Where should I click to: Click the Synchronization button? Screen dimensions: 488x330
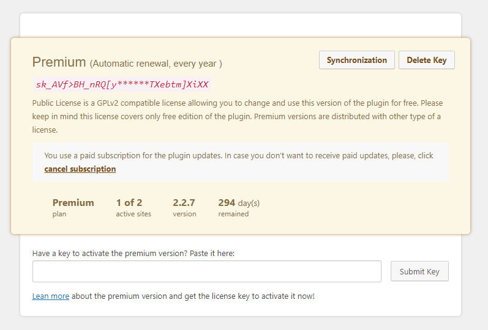click(x=356, y=61)
